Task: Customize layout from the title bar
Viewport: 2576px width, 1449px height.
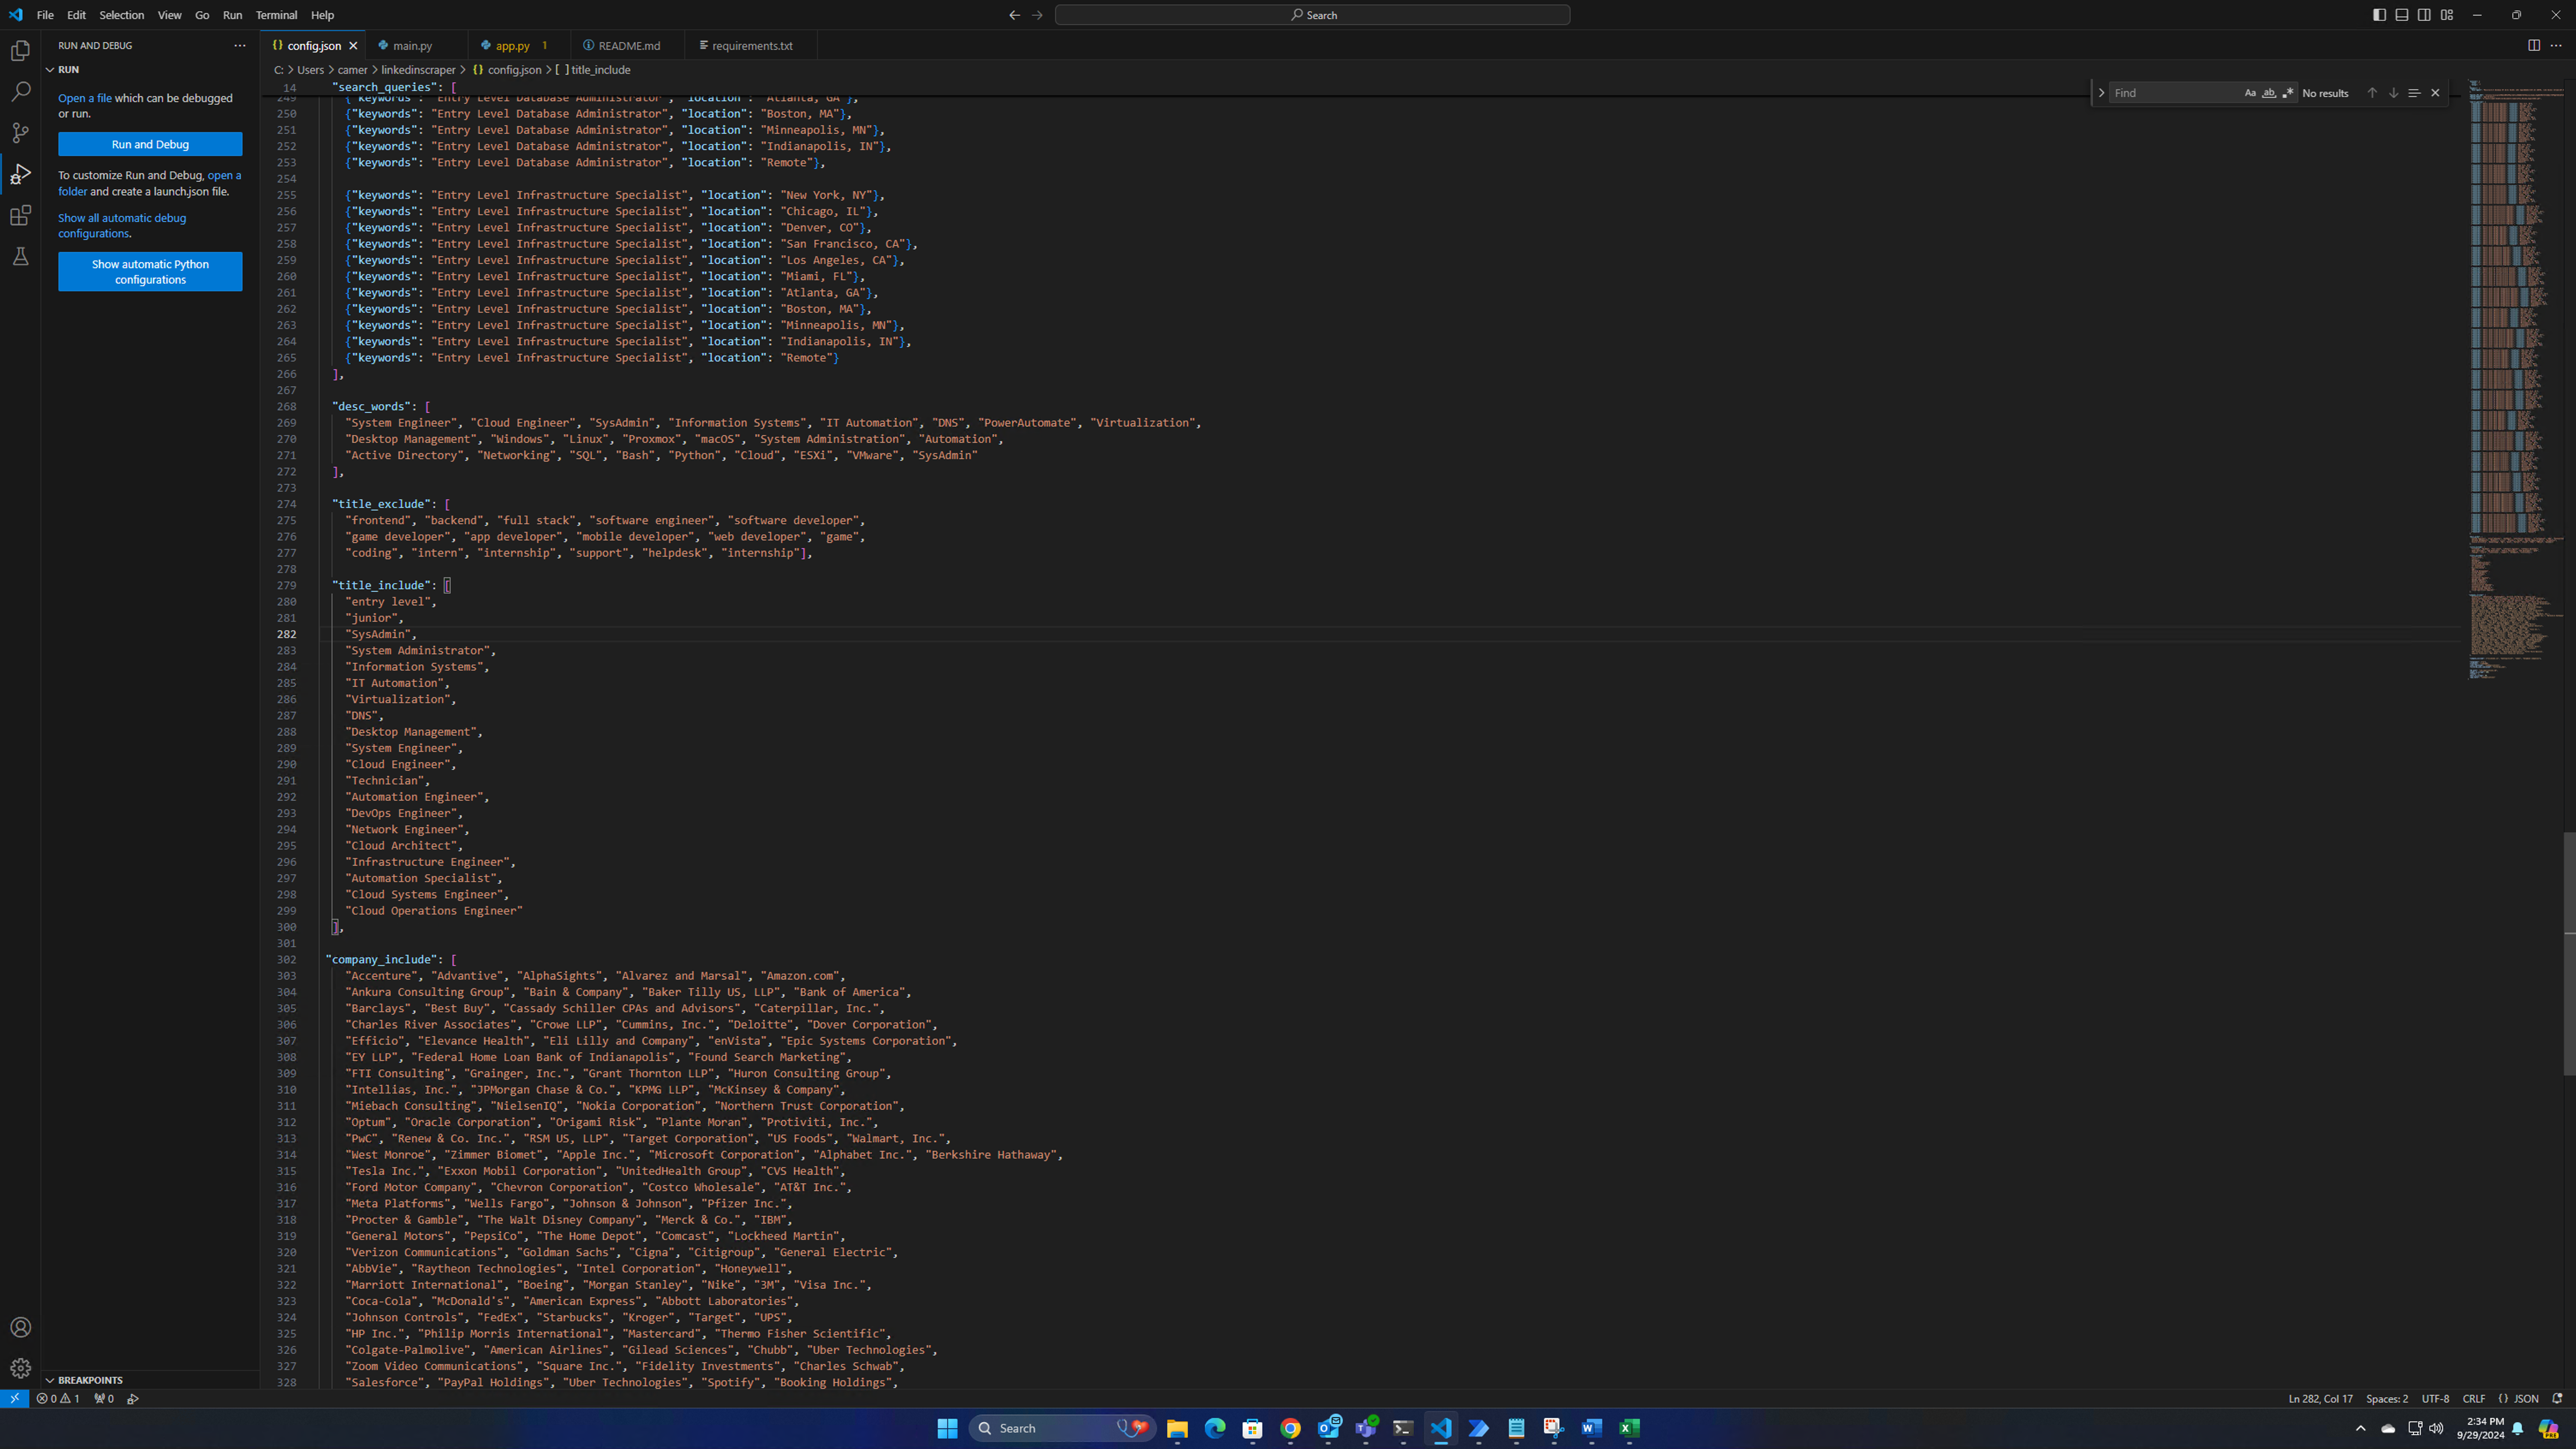Action: [2447, 15]
